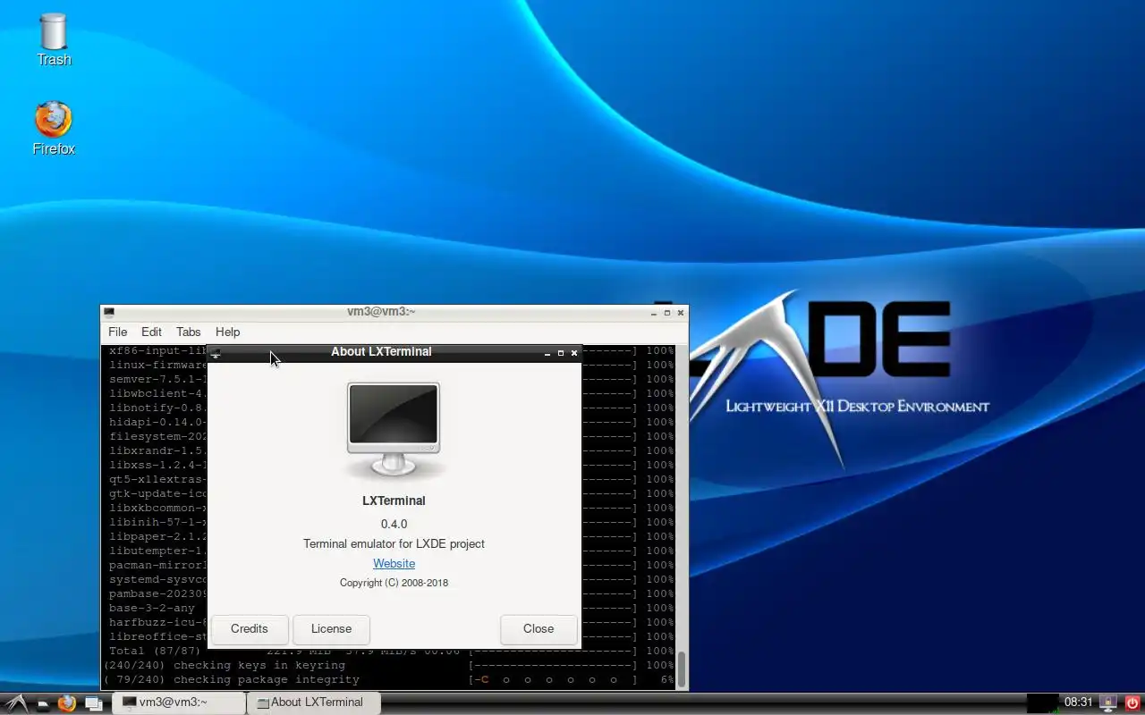This screenshot has width=1145, height=715.
Task: Click the show desktop panel icon
Action: pos(94,702)
